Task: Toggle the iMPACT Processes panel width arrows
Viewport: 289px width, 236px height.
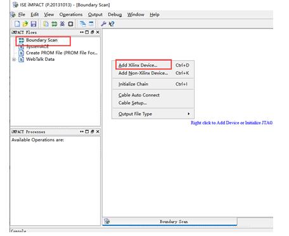Action: coord(82,131)
